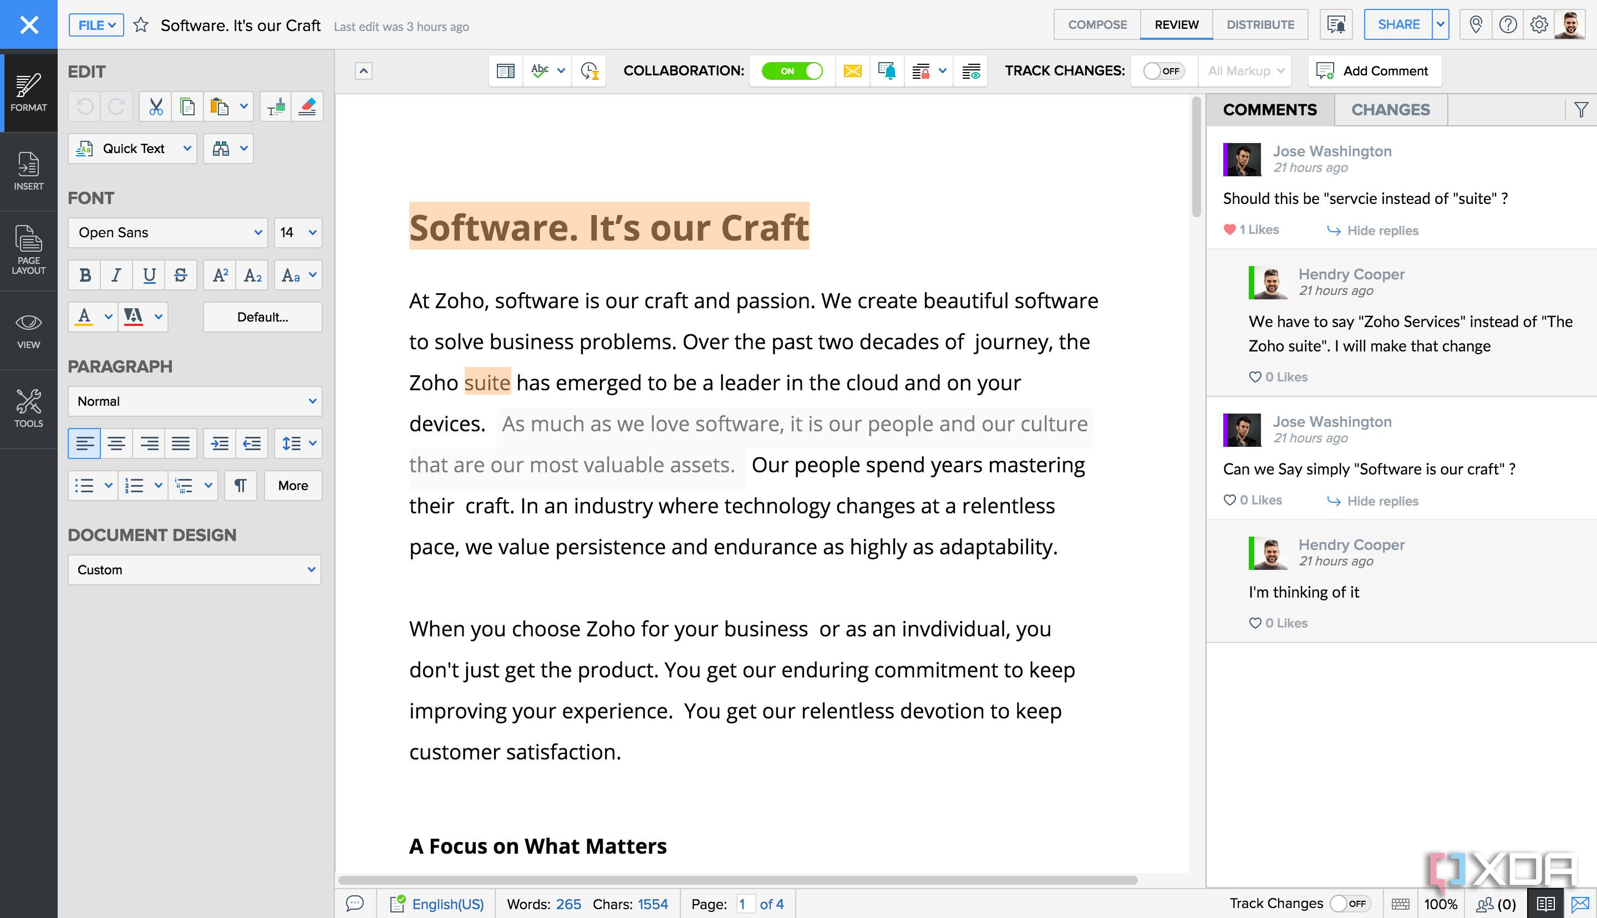Star the document as favorite
The height and width of the screenshot is (918, 1597).
click(141, 25)
